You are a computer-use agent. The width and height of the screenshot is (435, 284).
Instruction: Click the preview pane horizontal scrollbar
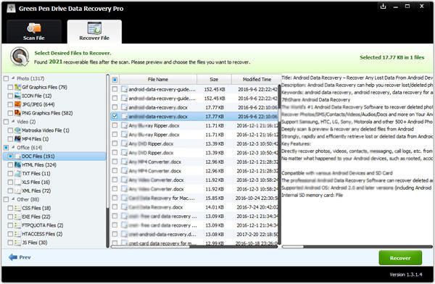coord(357,246)
